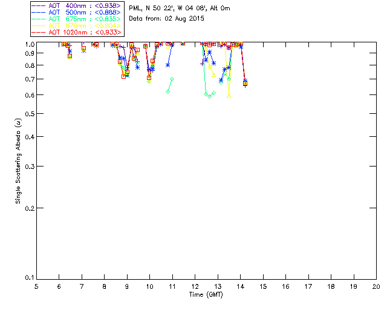Click the PML location header text
This screenshot has width=387, height=310.
coord(180,8)
